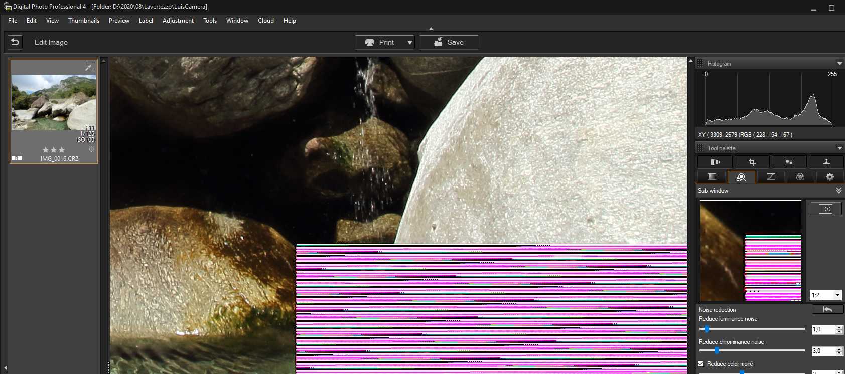Click the Save button

[449, 42]
